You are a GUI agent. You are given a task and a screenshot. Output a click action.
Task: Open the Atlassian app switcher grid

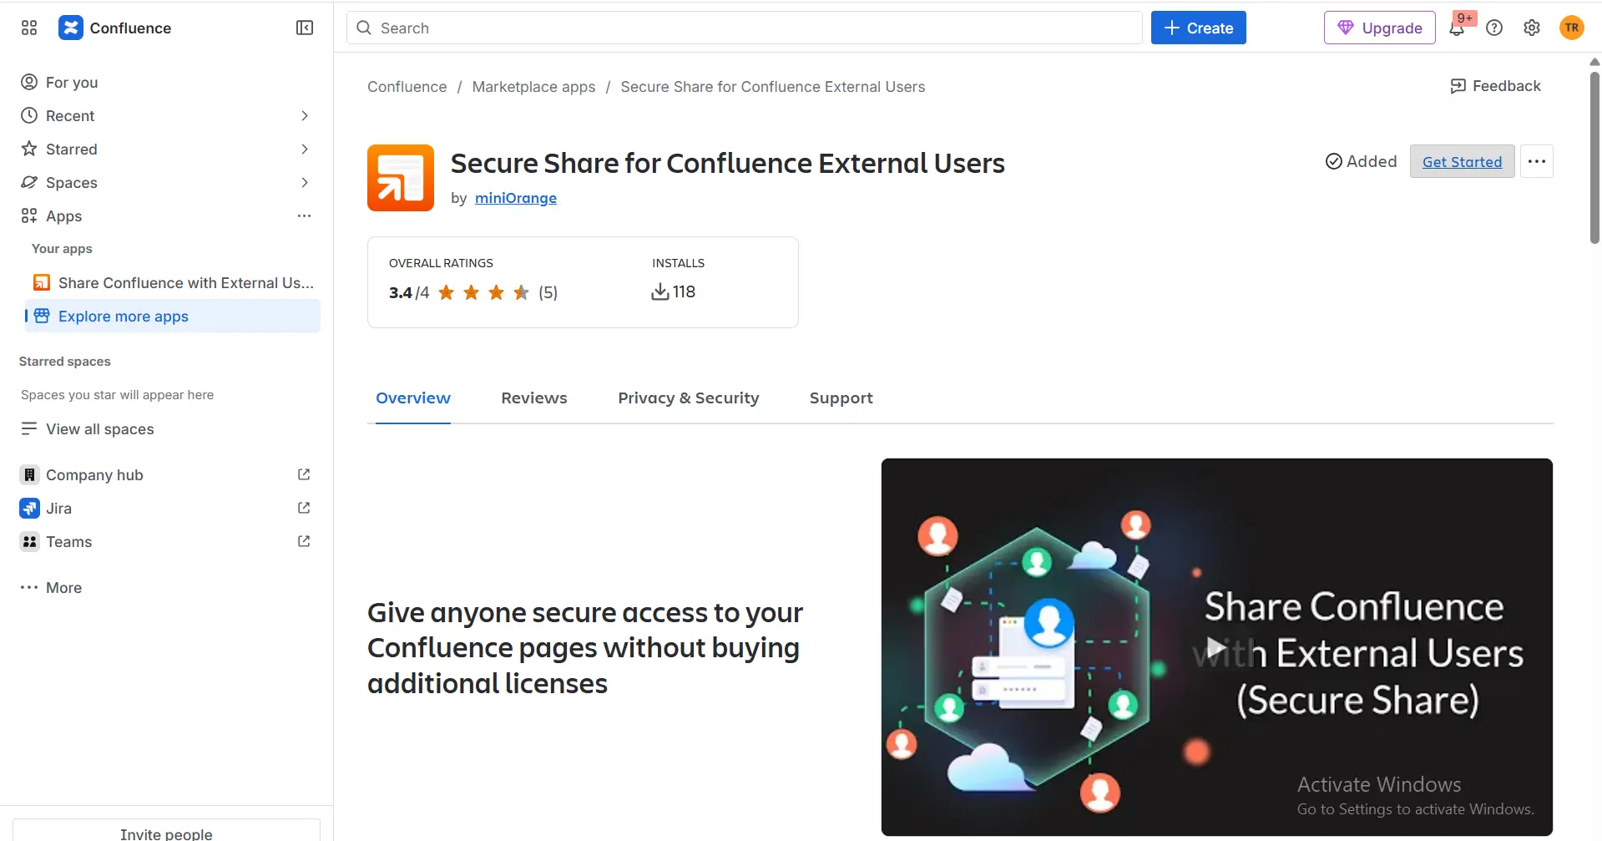tap(28, 28)
